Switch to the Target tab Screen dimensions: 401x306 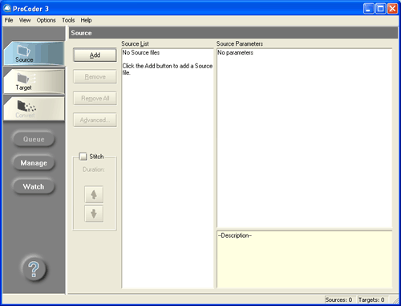click(34, 81)
